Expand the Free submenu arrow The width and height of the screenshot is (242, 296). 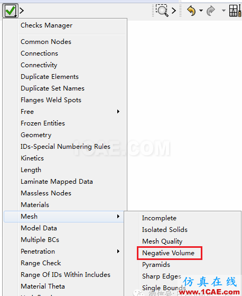[118, 111]
